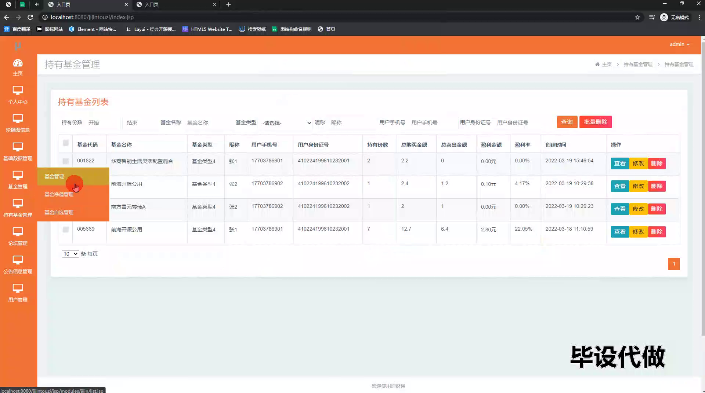Click 修改 for 前海开源公用 4.17% row
Viewport: 705px width, 393px height.
638,186
